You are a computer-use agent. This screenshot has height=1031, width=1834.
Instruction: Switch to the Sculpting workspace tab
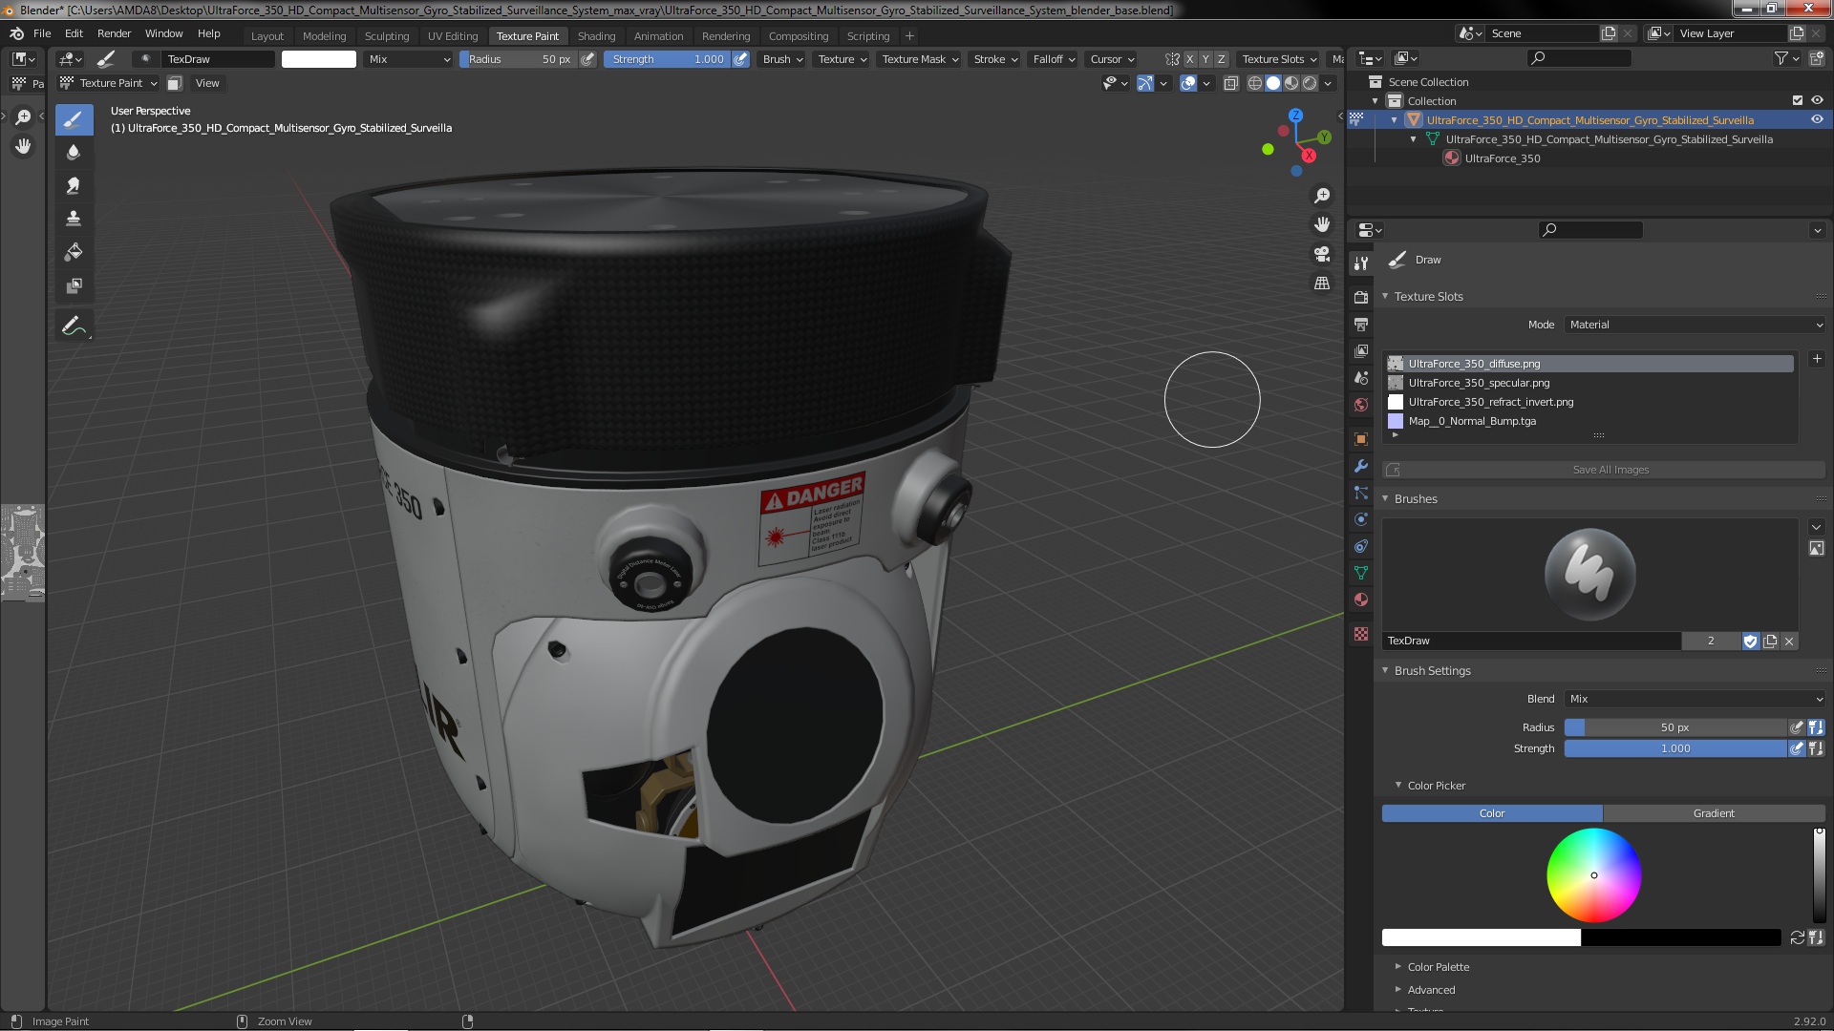point(386,36)
